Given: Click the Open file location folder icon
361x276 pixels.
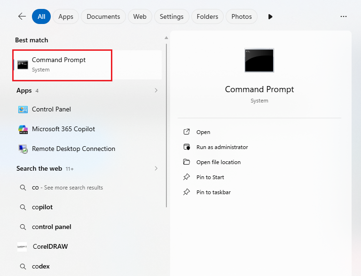Looking at the screenshot, I should coord(187,162).
